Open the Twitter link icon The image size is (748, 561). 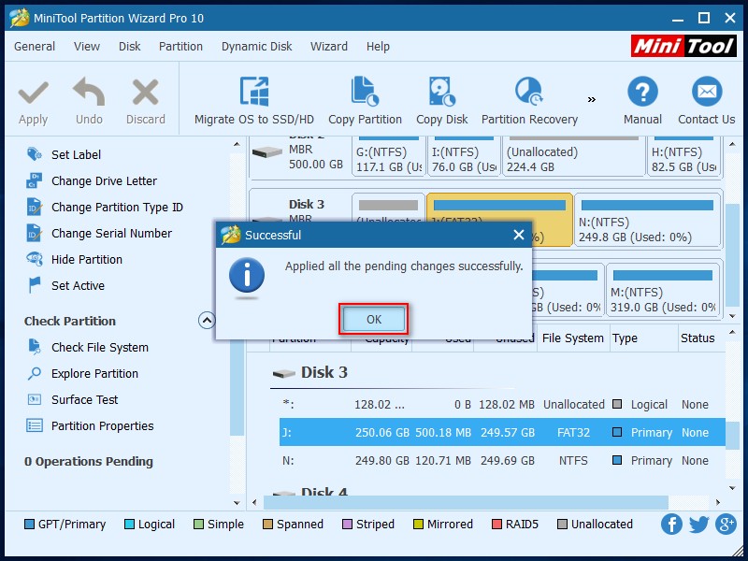(x=698, y=525)
